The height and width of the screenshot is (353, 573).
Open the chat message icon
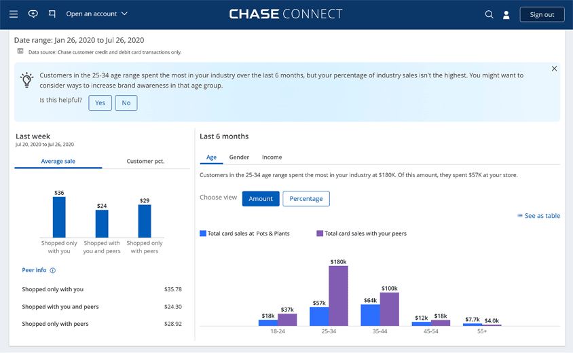click(x=33, y=14)
